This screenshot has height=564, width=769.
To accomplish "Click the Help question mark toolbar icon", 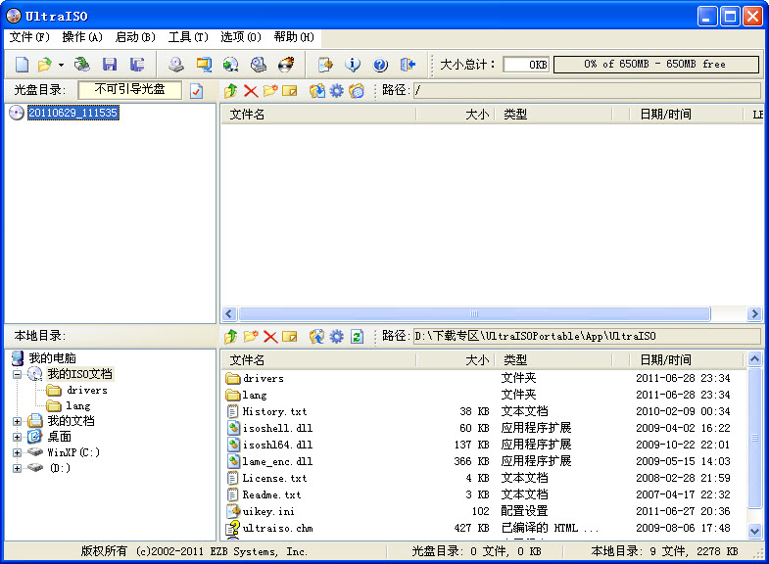I will (x=380, y=65).
